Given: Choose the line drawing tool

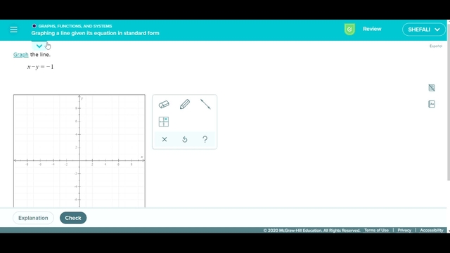Looking at the screenshot, I should [205, 104].
